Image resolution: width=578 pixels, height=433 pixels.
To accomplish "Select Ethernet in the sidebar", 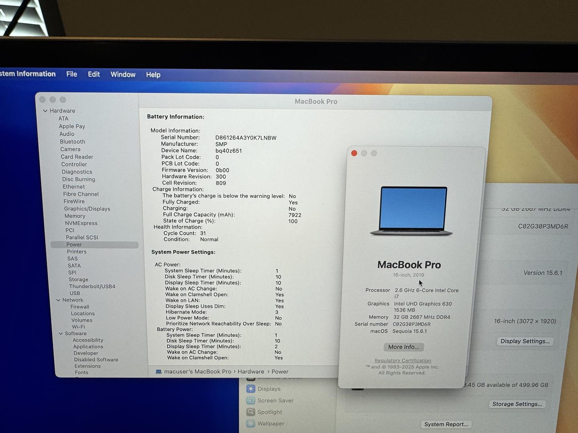I will tap(73, 186).
